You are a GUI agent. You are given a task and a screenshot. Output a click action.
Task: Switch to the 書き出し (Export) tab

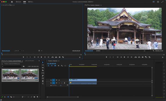pos(31,2)
